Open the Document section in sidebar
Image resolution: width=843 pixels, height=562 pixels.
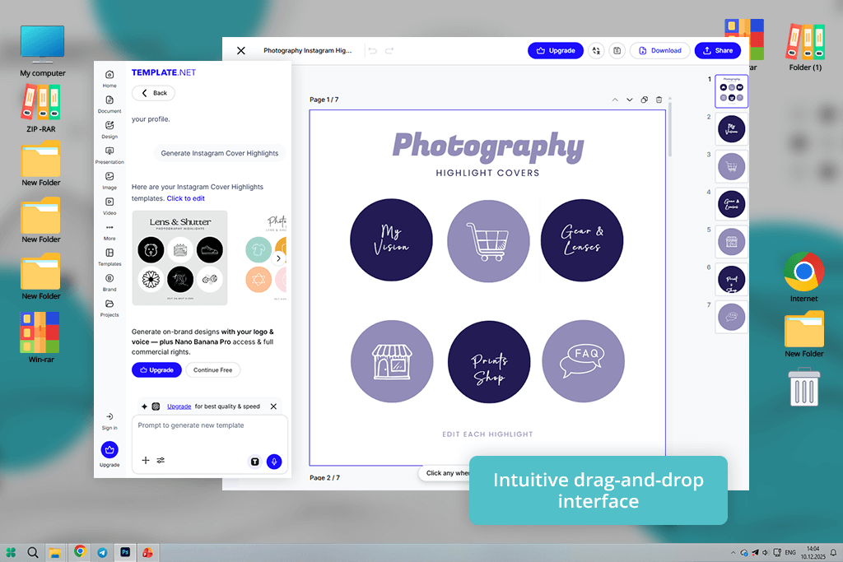click(x=109, y=105)
